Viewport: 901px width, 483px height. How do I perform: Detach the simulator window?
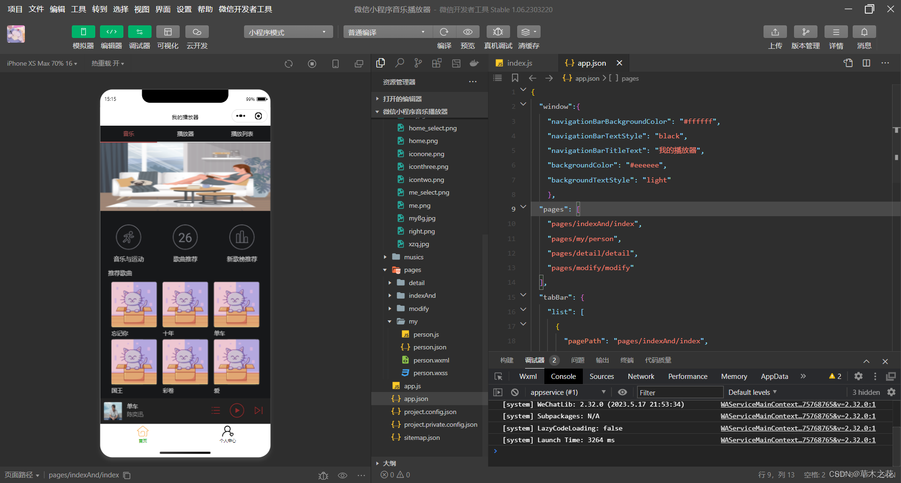point(359,64)
